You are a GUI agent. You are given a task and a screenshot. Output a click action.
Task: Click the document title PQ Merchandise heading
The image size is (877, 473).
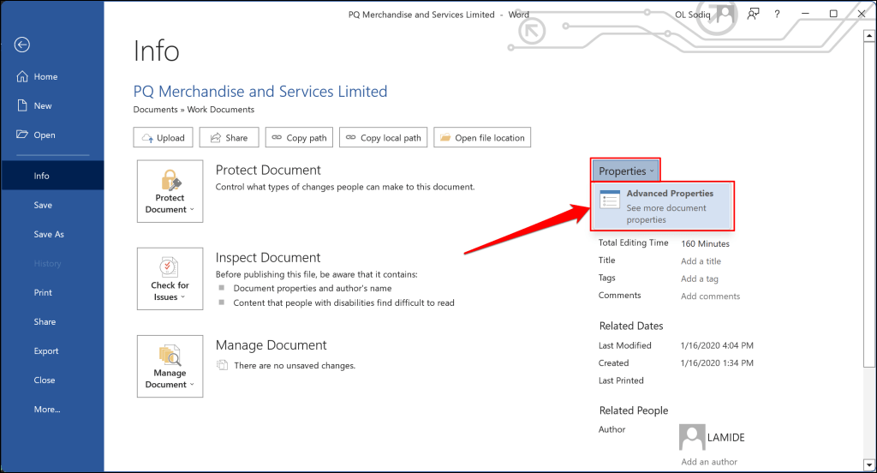[x=260, y=91]
